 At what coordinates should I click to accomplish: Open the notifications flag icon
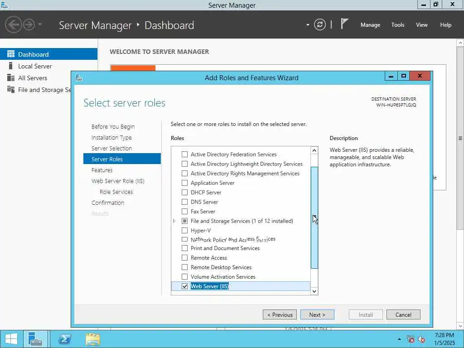click(x=344, y=24)
